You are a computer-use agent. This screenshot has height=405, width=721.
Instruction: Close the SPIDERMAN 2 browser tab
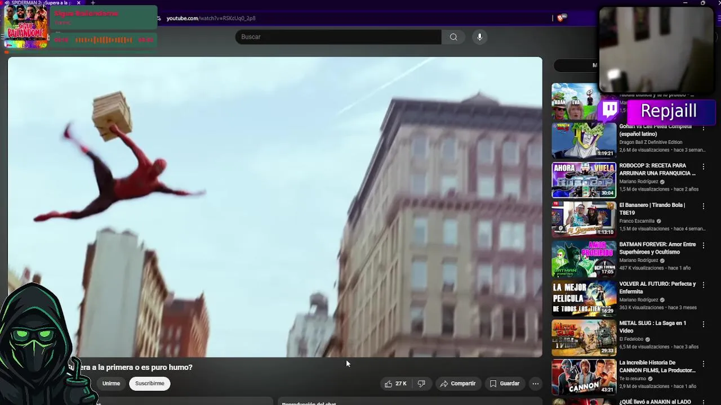tap(79, 3)
